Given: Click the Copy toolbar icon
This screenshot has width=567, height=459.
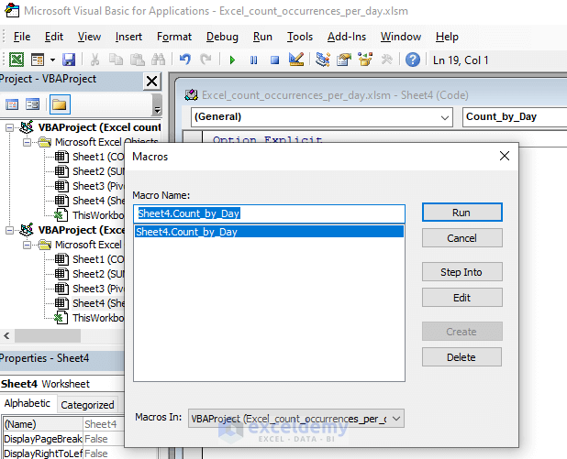Looking at the screenshot, I should click(117, 60).
